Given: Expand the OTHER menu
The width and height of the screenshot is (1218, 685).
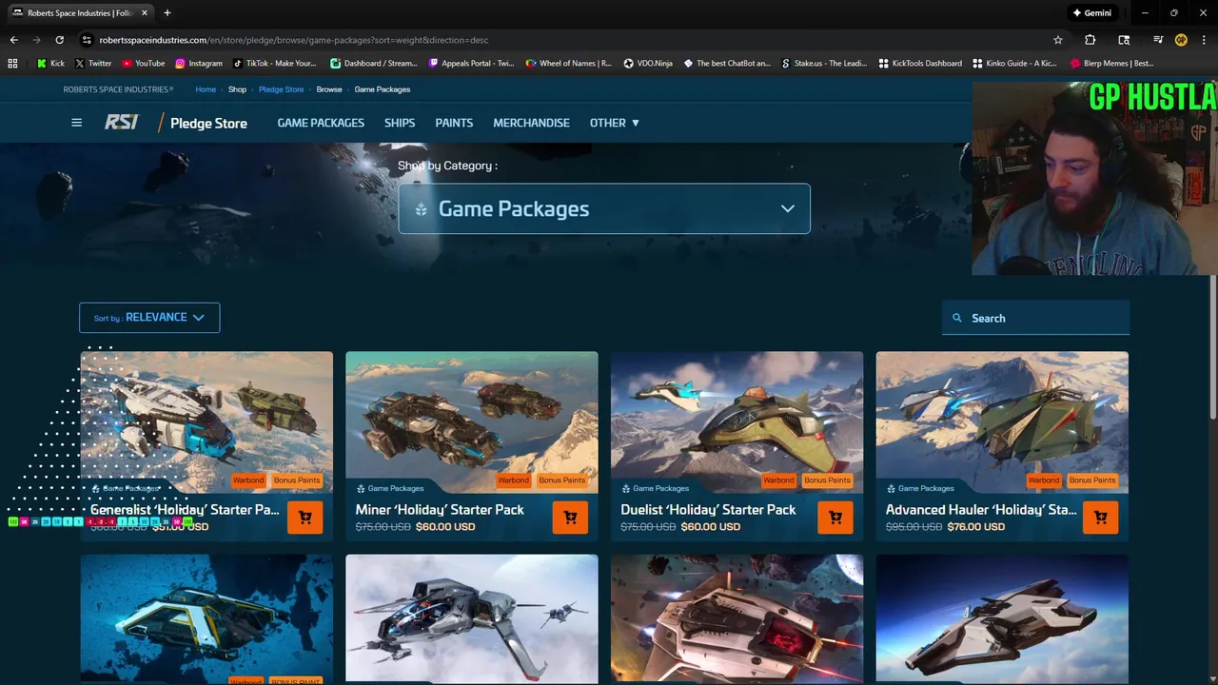Looking at the screenshot, I should 615,123.
